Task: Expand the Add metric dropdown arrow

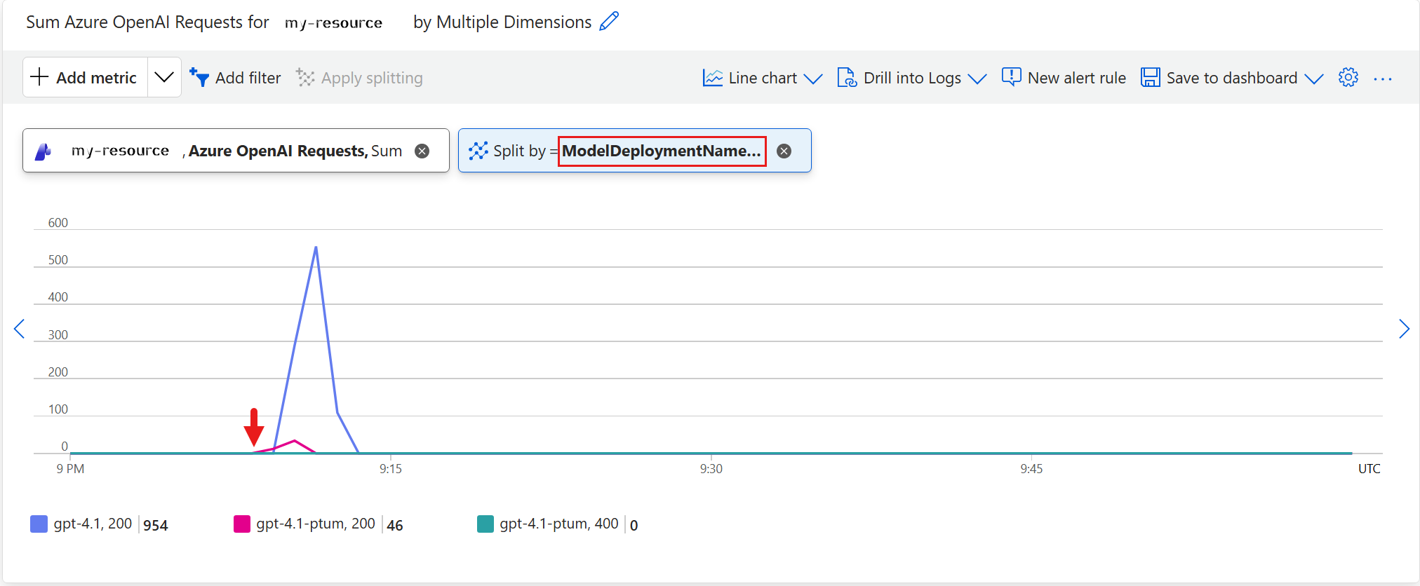Action: [x=164, y=77]
